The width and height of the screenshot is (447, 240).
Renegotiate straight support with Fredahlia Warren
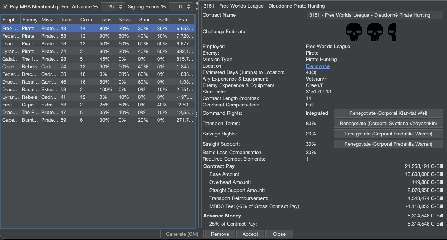pos(388,144)
